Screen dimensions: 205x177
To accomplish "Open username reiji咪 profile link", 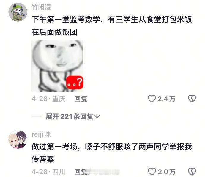I will point(41,134).
